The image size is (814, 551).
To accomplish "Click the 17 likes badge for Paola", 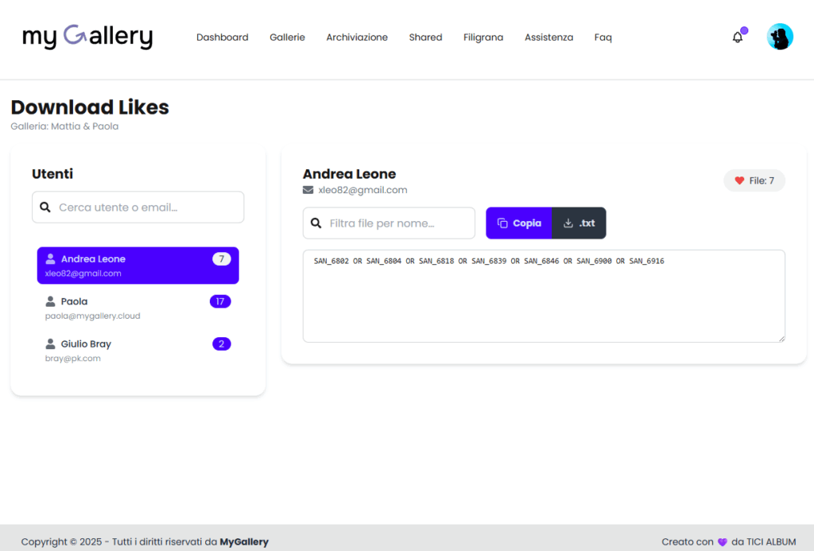I will point(220,301).
